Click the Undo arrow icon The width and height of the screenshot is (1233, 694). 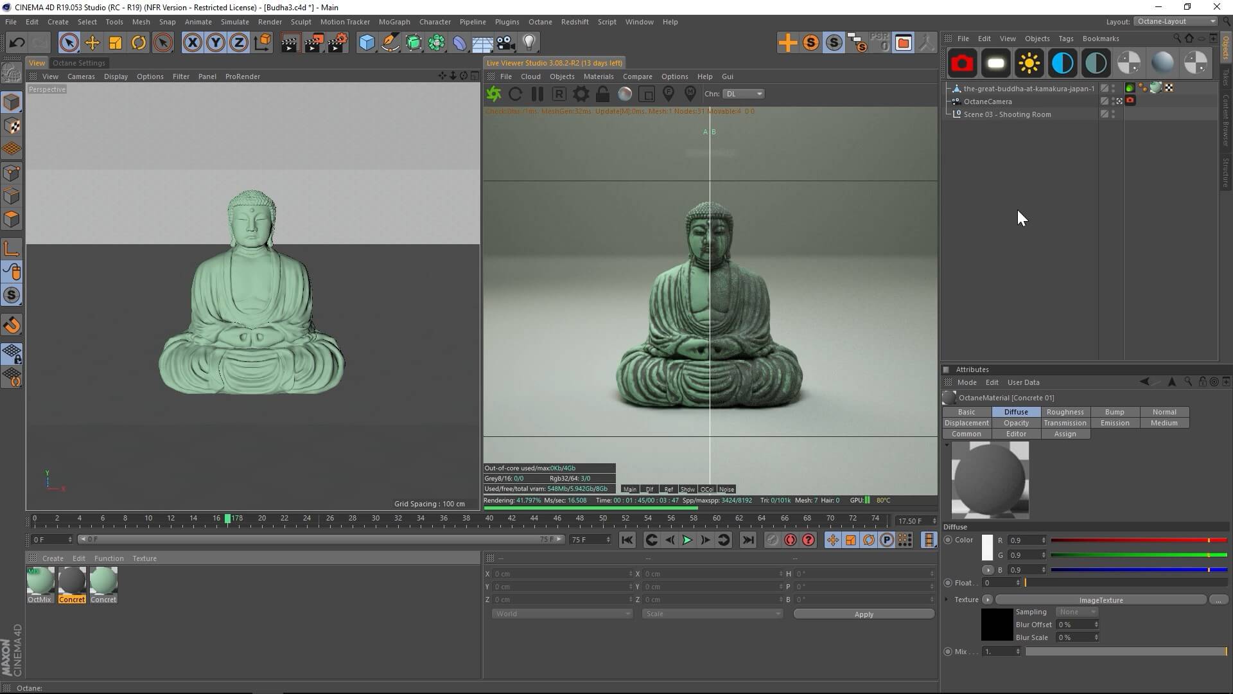pyautogui.click(x=17, y=43)
